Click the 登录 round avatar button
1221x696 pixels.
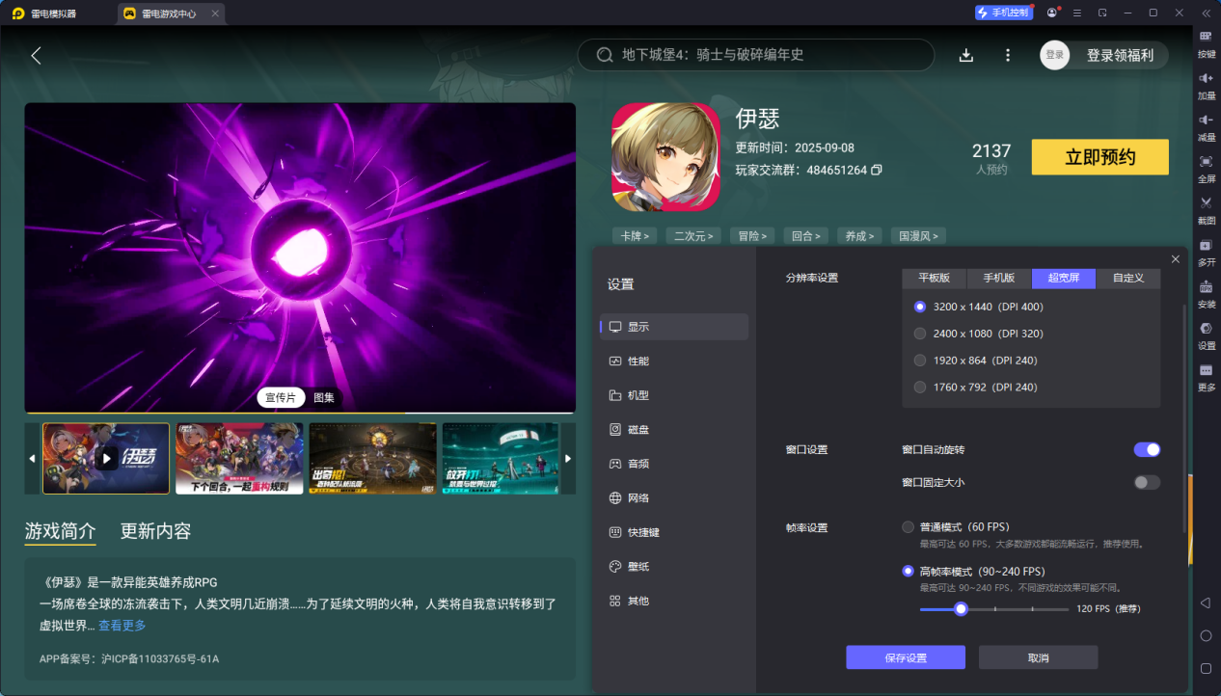(1055, 55)
